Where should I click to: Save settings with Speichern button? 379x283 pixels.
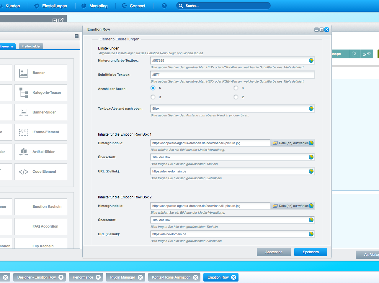coord(311,252)
